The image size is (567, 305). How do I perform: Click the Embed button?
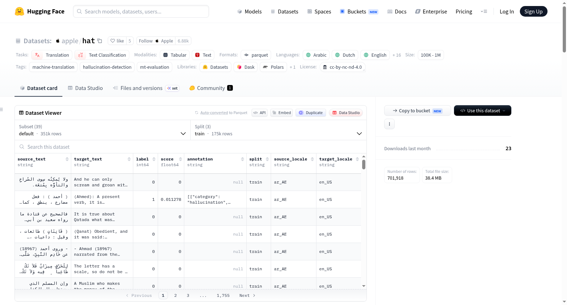(x=281, y=113)
